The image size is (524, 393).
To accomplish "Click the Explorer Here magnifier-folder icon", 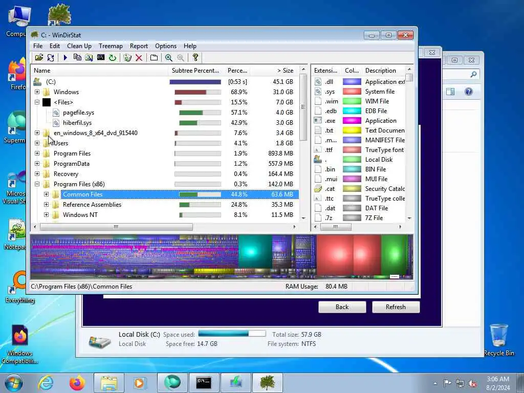I will pos(89,57).
